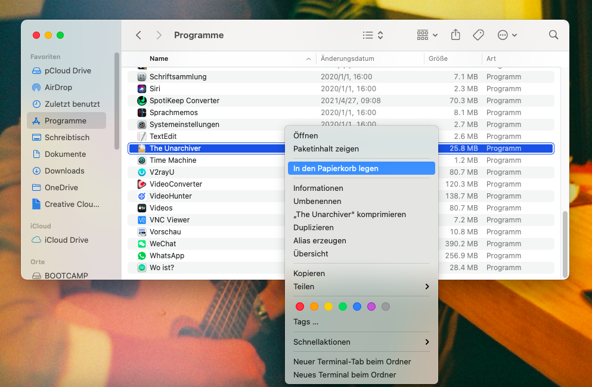Screen dimensions: 592x387
Task: Apply the green tag color
Action: click(x=343, y=306)
